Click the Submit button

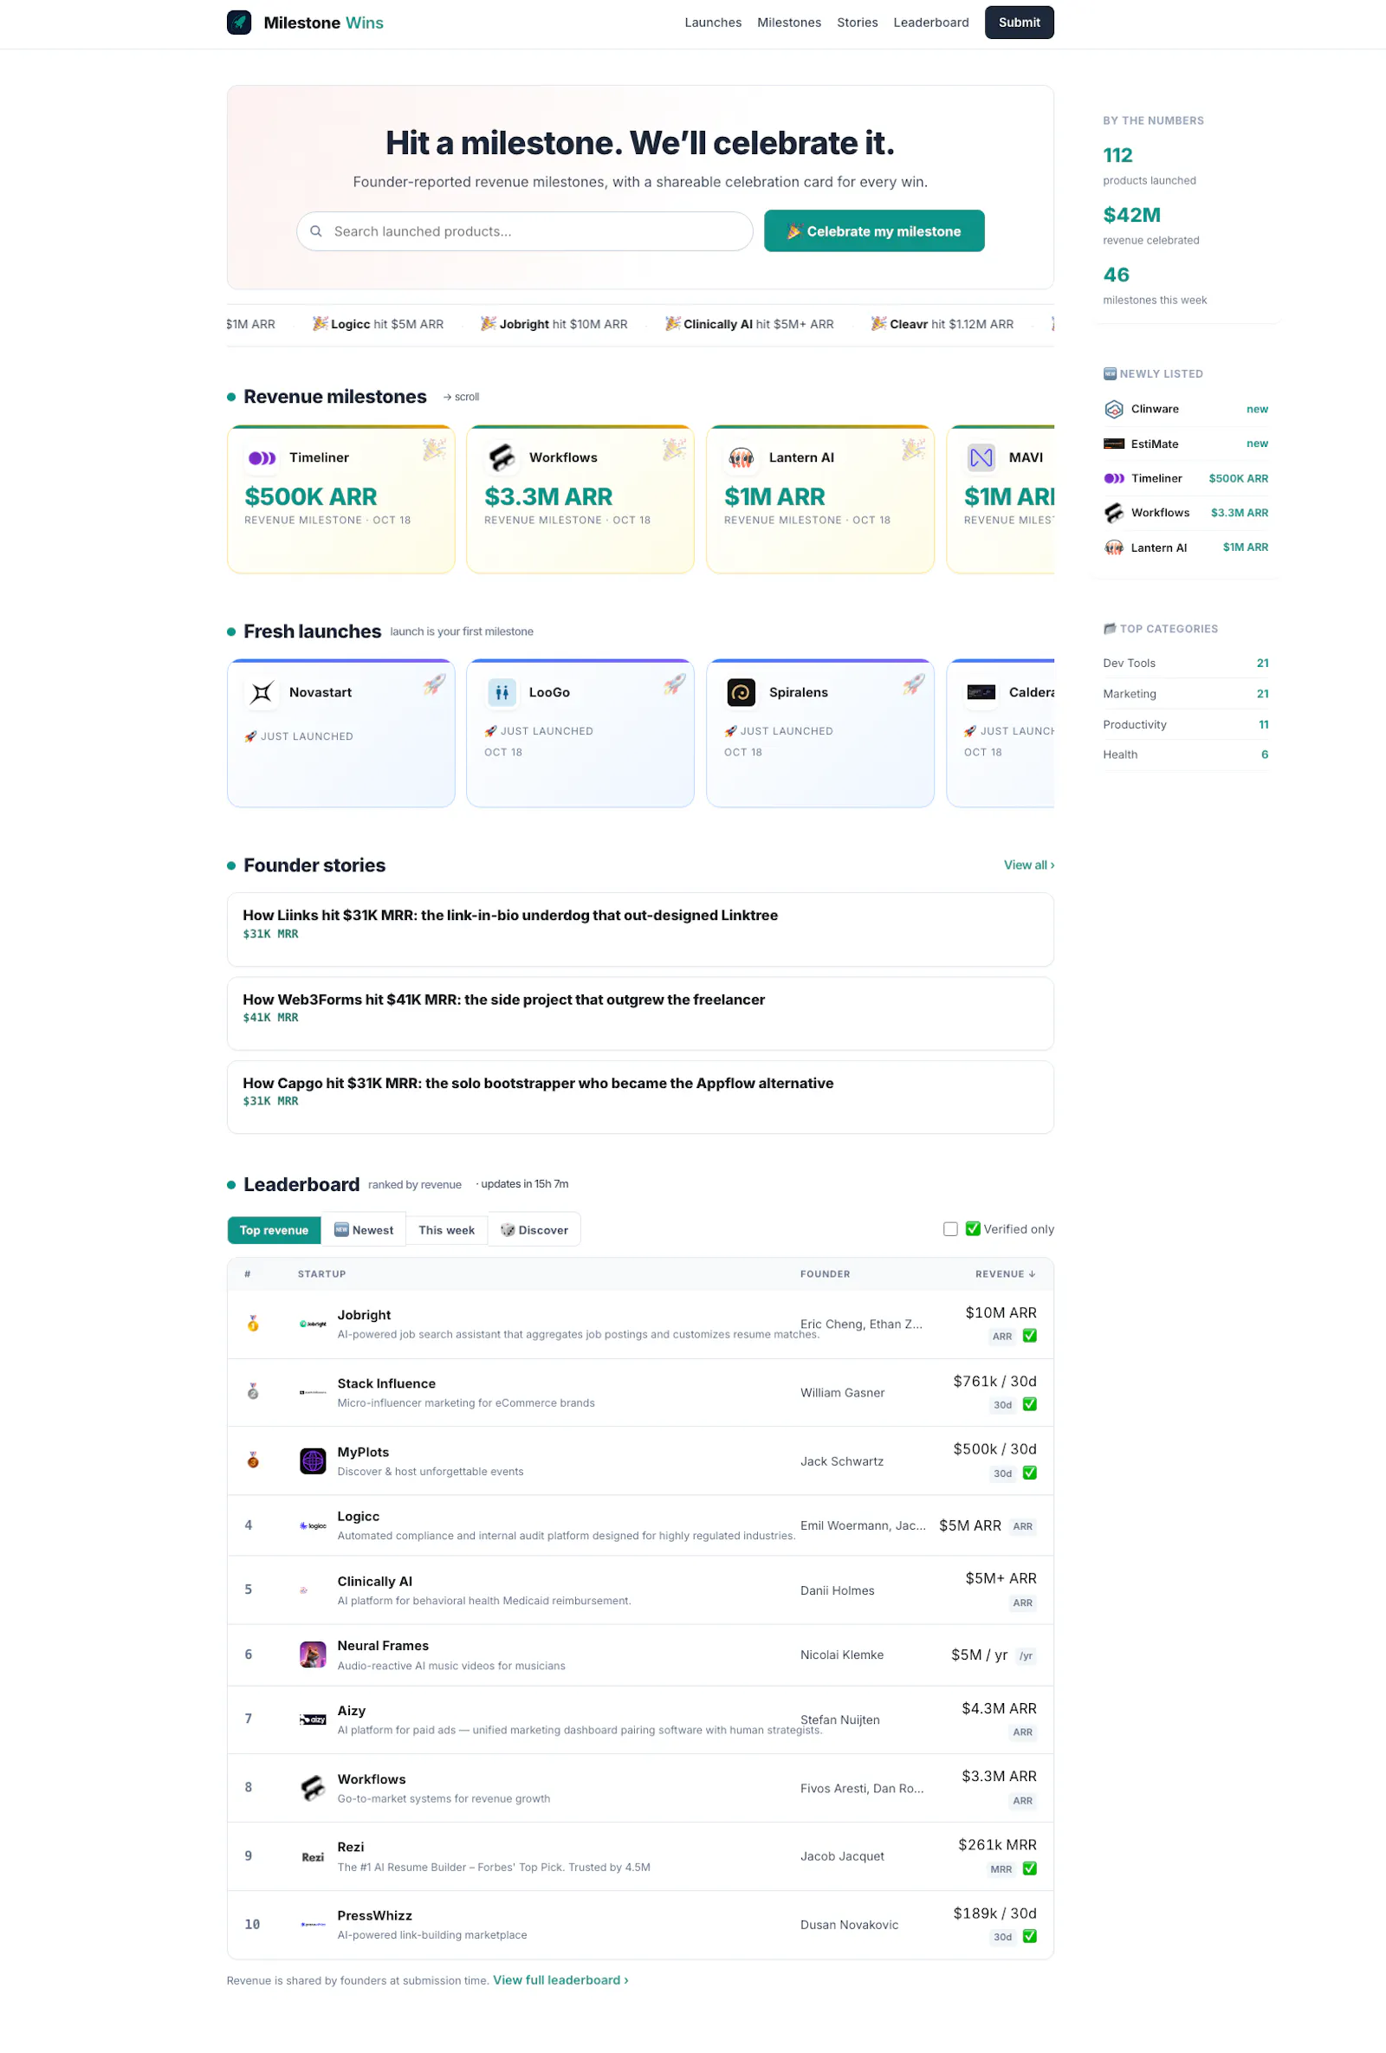(1020, 22)
